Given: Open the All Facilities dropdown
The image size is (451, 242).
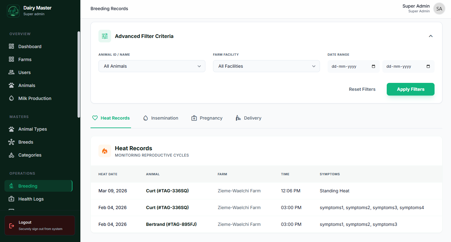Looking at the screenshot, I should (266, 66).
